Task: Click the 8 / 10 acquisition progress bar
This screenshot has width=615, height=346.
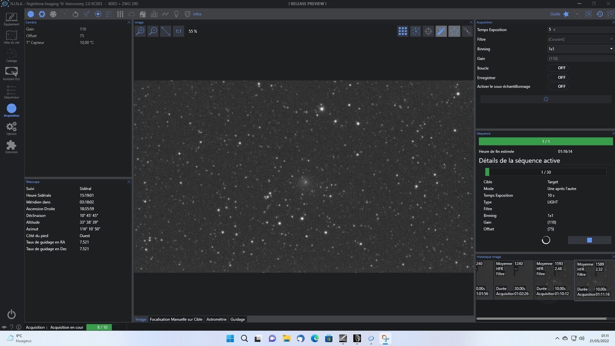Action: click(x=102, y=327)
